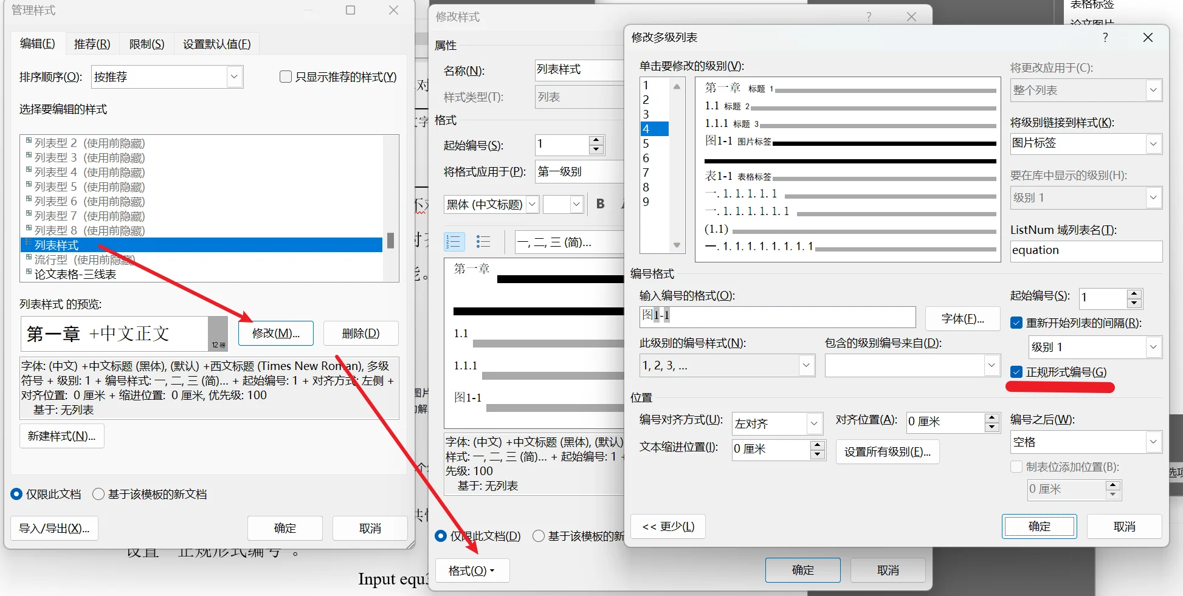Screen dimensions: 1183x596
Task: Click the 修改(M)... button
Action: point(276,333)
